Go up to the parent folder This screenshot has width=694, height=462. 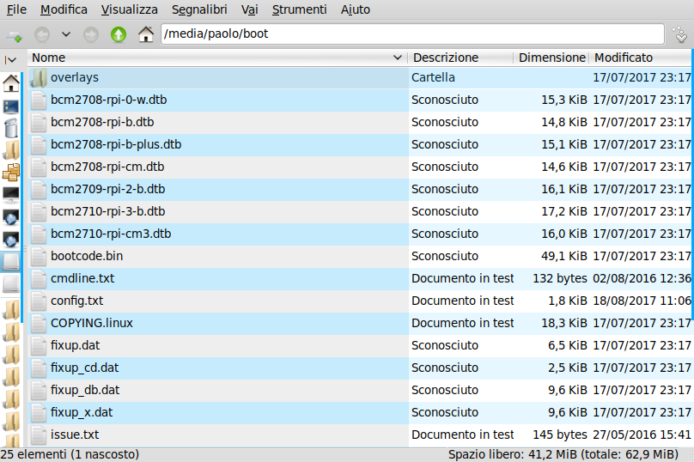tap(119, 34)
